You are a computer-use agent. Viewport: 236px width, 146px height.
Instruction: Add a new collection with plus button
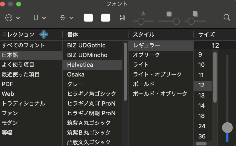tap(44, 34)
